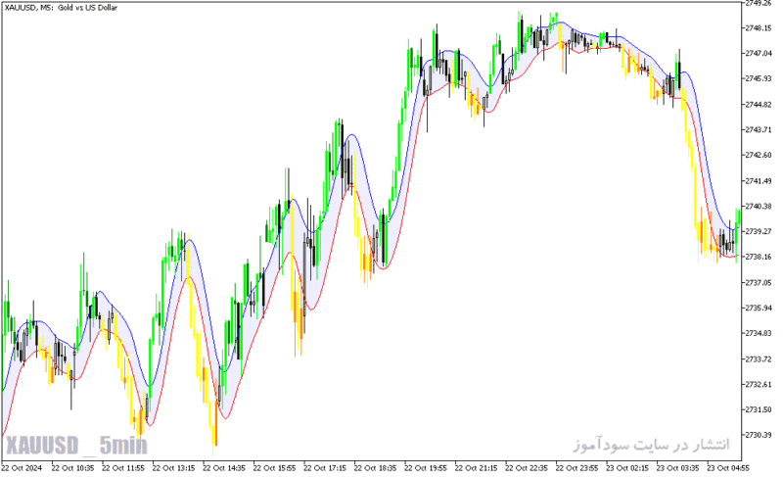Select the 23 Oct 02:15 time label
The width and height of the screenshot is (783, 477).
tap(627, 468)
